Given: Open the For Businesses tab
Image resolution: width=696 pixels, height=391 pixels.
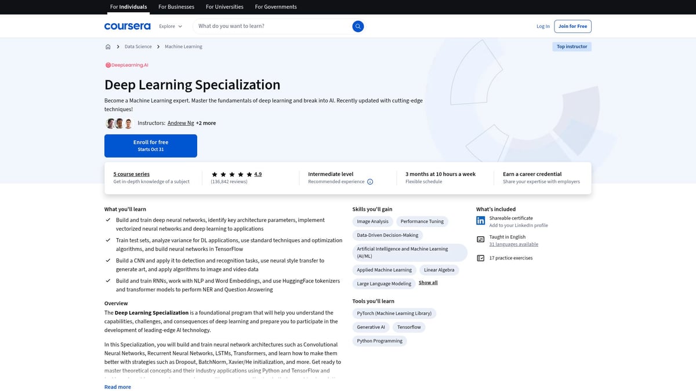Looking at the screenshot, I should point(177,7).
